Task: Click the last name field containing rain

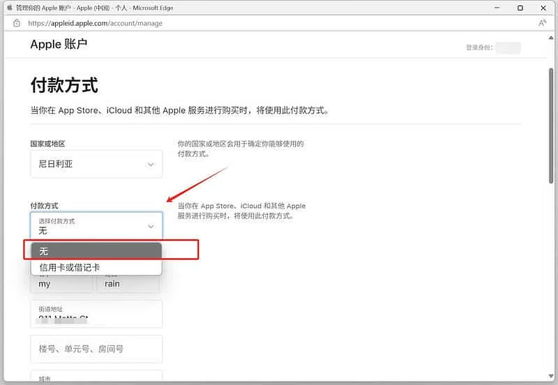Action: point(128,283)
